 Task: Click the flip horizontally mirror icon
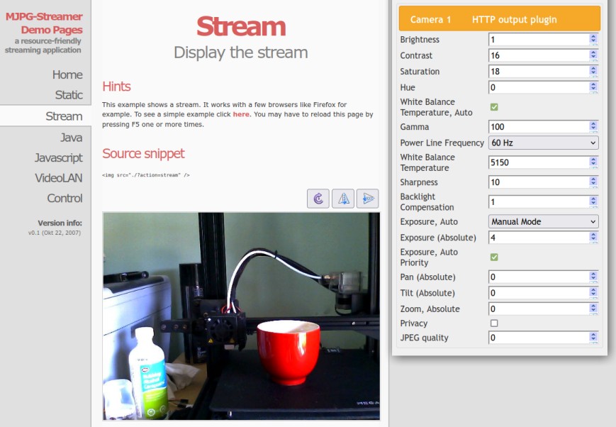343,199
